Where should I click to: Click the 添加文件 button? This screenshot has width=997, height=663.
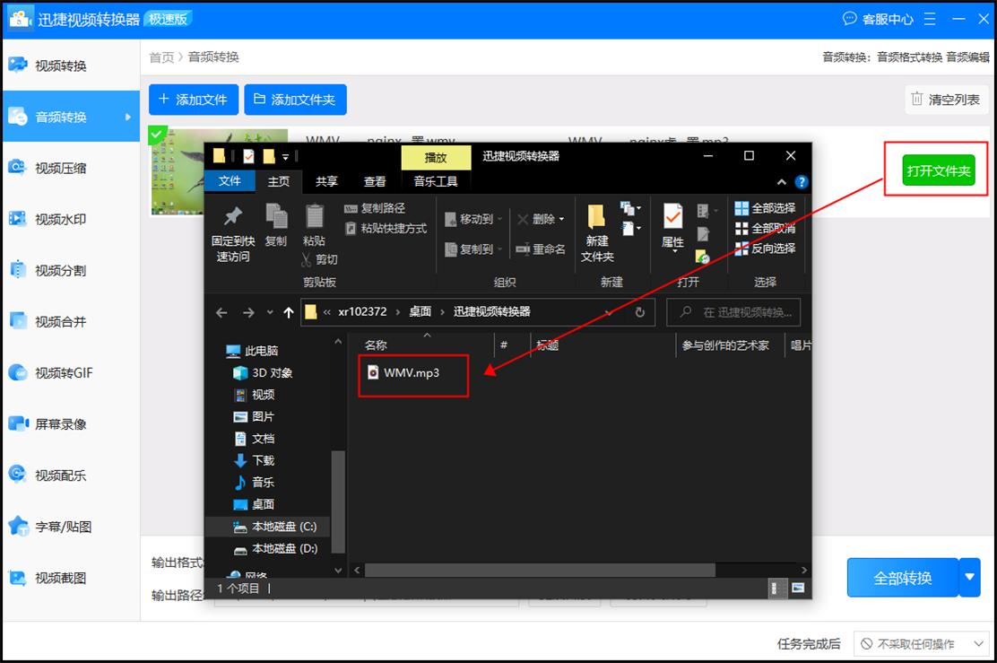tap(194, 100)
